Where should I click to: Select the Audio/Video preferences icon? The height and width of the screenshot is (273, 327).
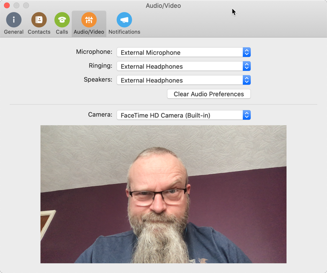(89, 20)
